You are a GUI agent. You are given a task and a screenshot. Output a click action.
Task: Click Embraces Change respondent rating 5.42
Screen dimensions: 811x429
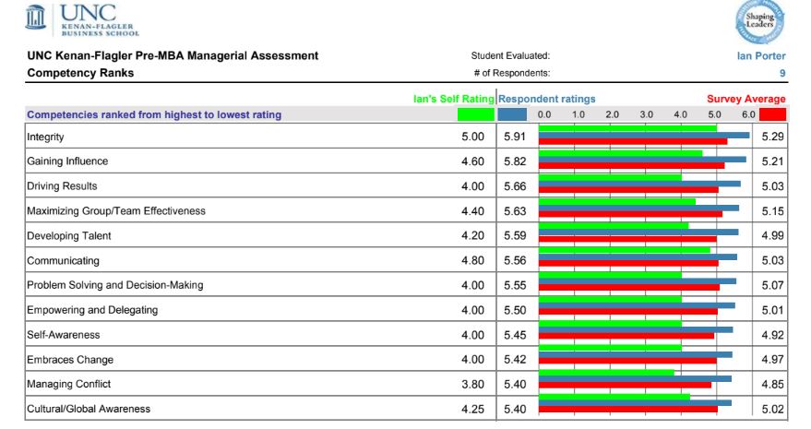tap(515, 359)
